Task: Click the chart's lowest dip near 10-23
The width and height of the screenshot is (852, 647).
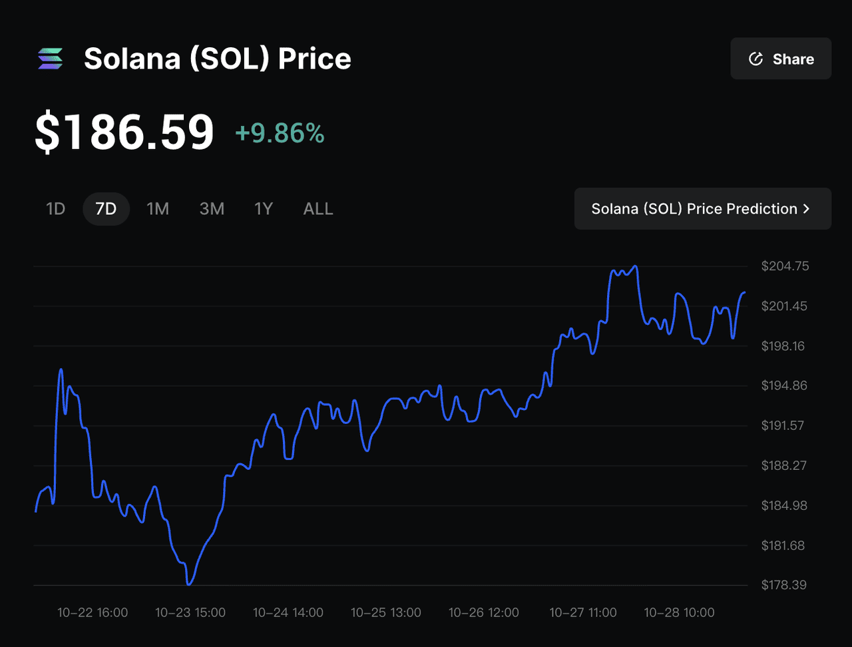Action: pyautogui.click(x=190, y=584)
